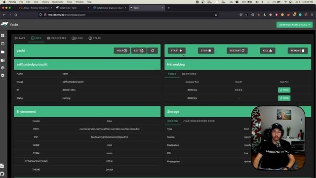
Task: Click the running status value
Action: [67, 98]
